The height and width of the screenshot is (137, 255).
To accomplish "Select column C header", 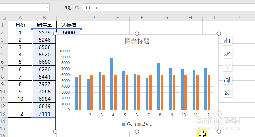I will point(69,18).
